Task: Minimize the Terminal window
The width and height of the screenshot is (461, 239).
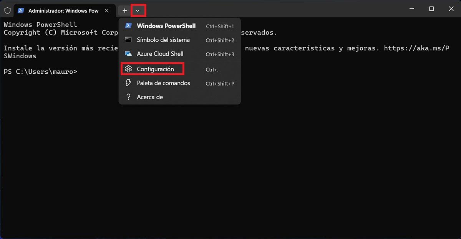Action: (x=411, y=9)
